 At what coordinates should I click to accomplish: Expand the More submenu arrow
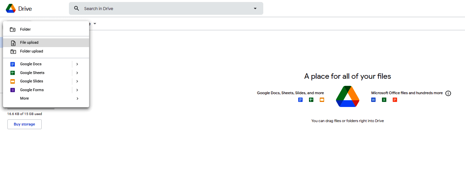77,99
